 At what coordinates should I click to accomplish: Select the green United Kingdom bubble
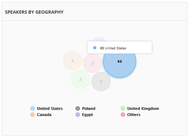81,80
